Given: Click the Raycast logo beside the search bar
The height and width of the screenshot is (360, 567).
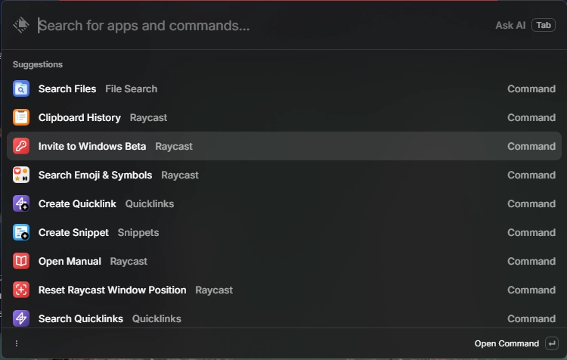Looking at the screenshot, I should pyautogui.click(x=20, y=26).
